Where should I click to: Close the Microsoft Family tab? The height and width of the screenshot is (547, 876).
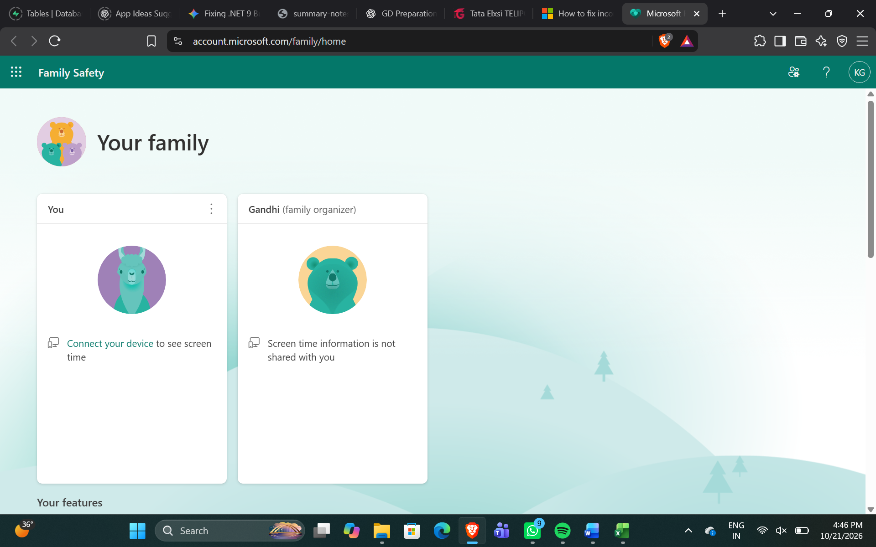click(x=697, y=14)
